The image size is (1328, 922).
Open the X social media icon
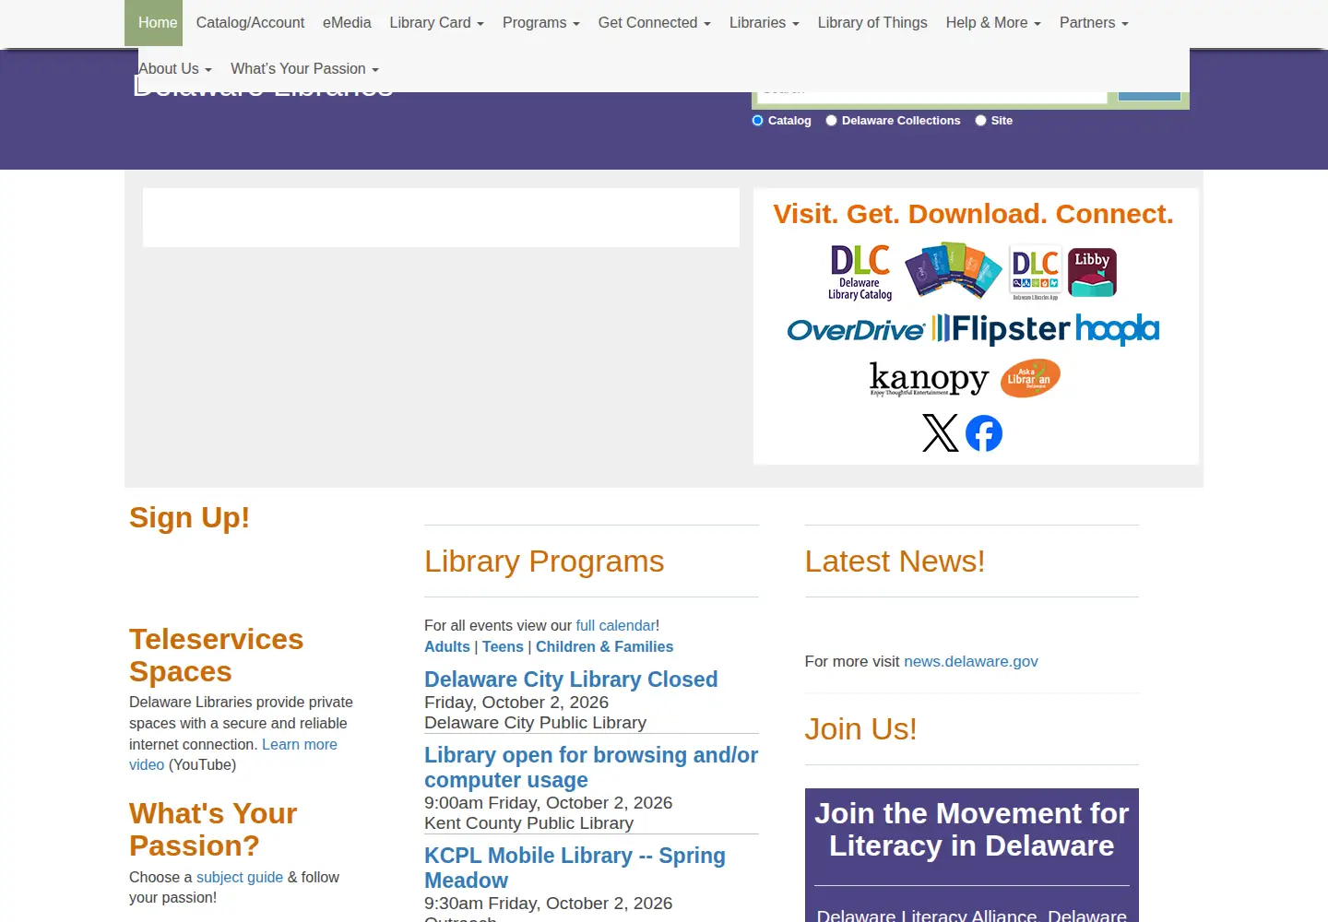(941, 432)
